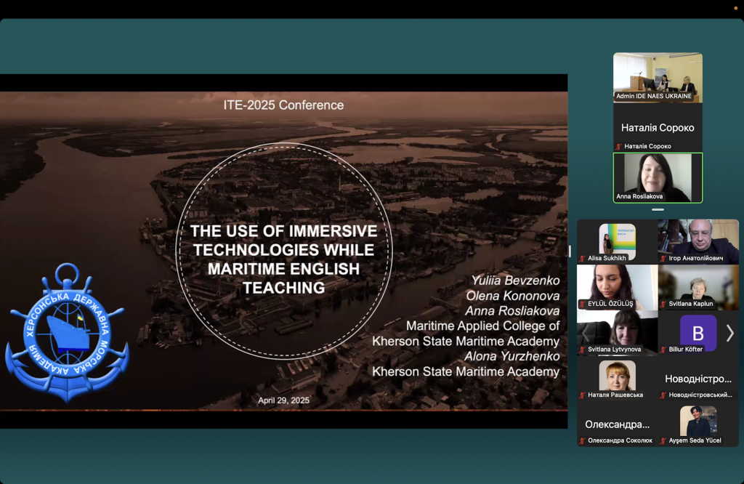Click 'Alona Yurzhenko' on the slide
This screenshot has width=744, height=484.
coord(512,356)
